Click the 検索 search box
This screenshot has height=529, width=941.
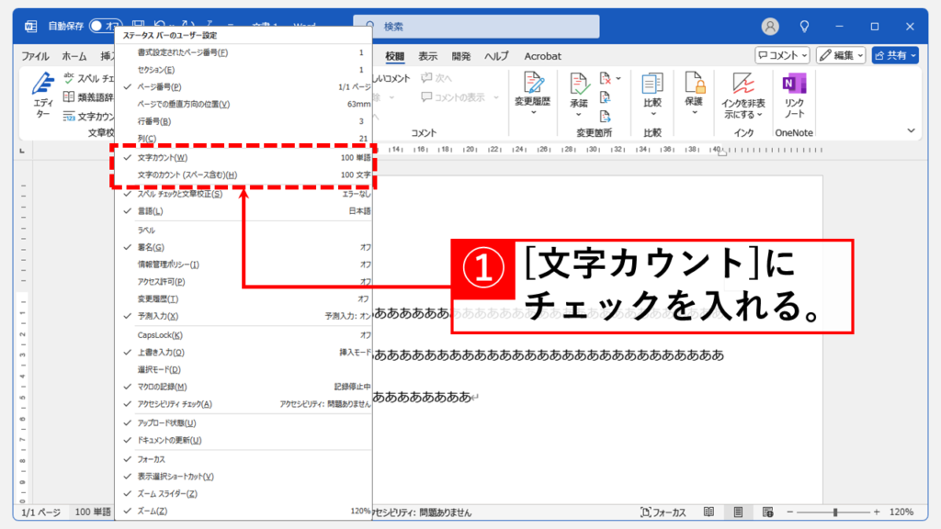point(476,27)
